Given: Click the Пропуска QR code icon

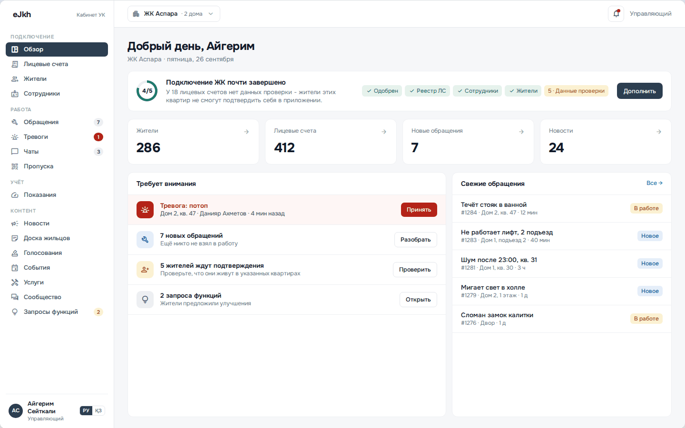Looking at the screenshot, I should tap(15, 166).
